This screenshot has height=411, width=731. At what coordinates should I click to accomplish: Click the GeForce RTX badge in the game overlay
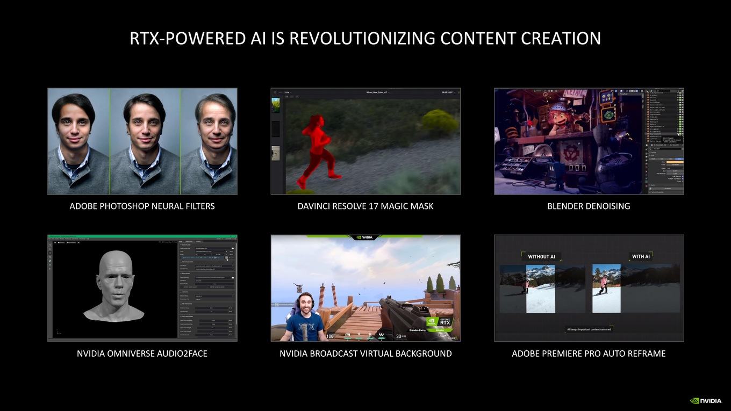(x=439, y=322)
